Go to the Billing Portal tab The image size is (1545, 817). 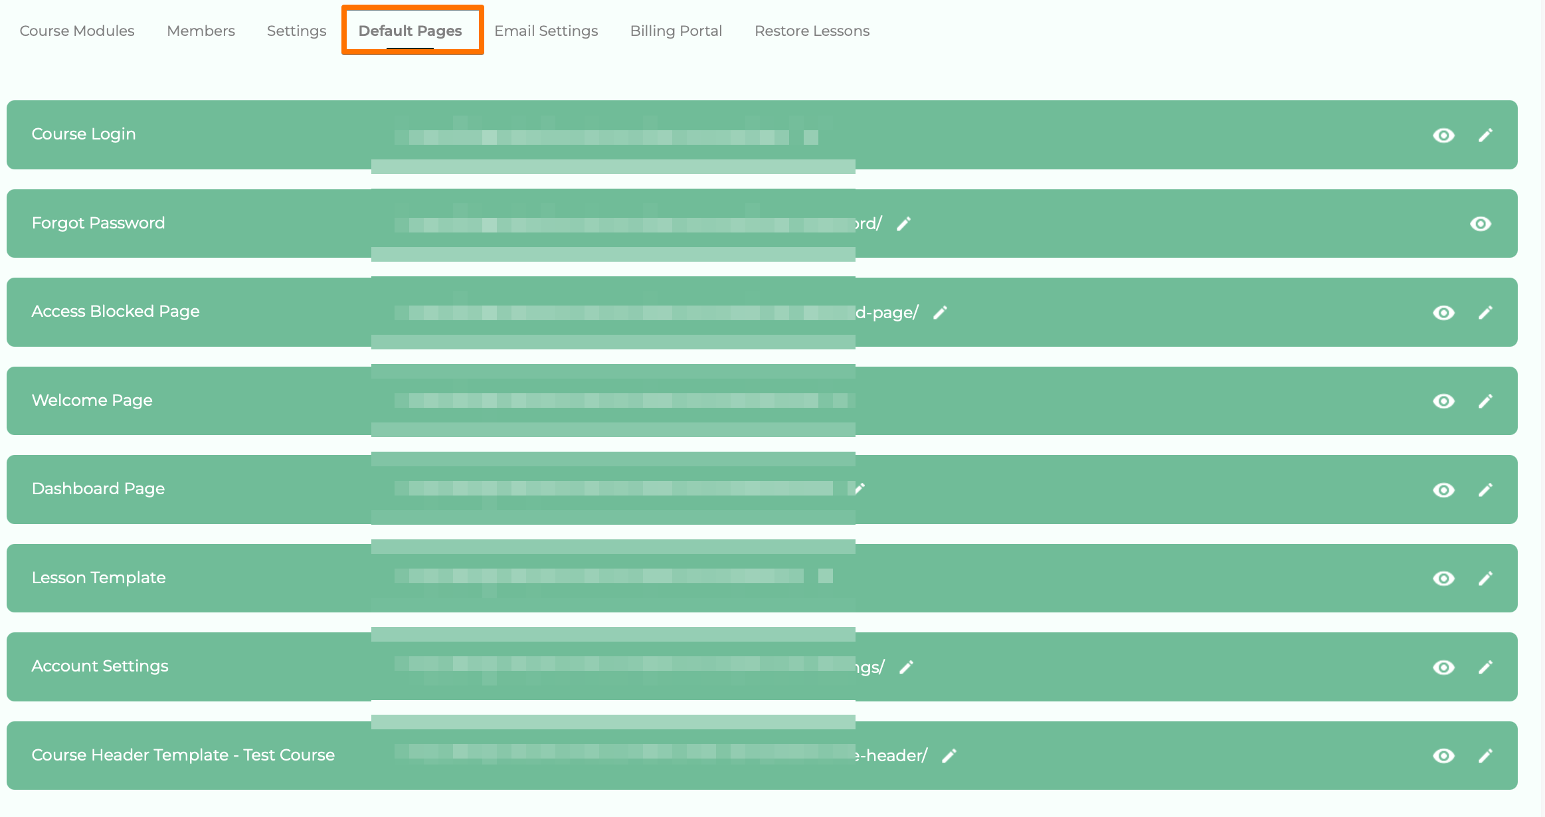(x=676, y=31)
